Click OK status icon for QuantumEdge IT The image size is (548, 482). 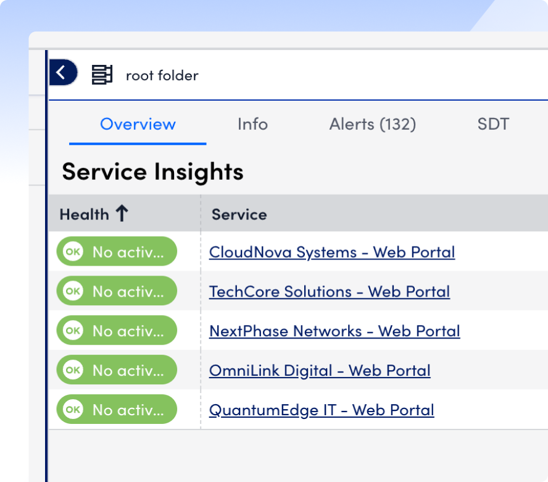coord(73,410)
